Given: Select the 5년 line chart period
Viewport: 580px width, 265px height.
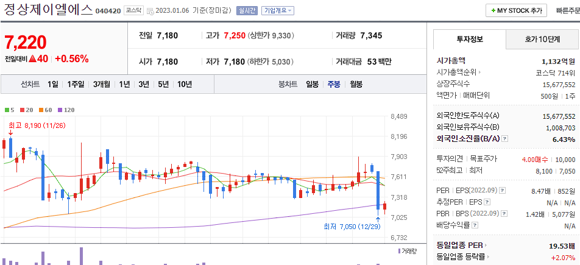Looking at the screenshot, I should click(163, 85).
